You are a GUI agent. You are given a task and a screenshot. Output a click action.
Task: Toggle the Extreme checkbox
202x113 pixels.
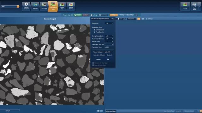(x=108, y=59)
